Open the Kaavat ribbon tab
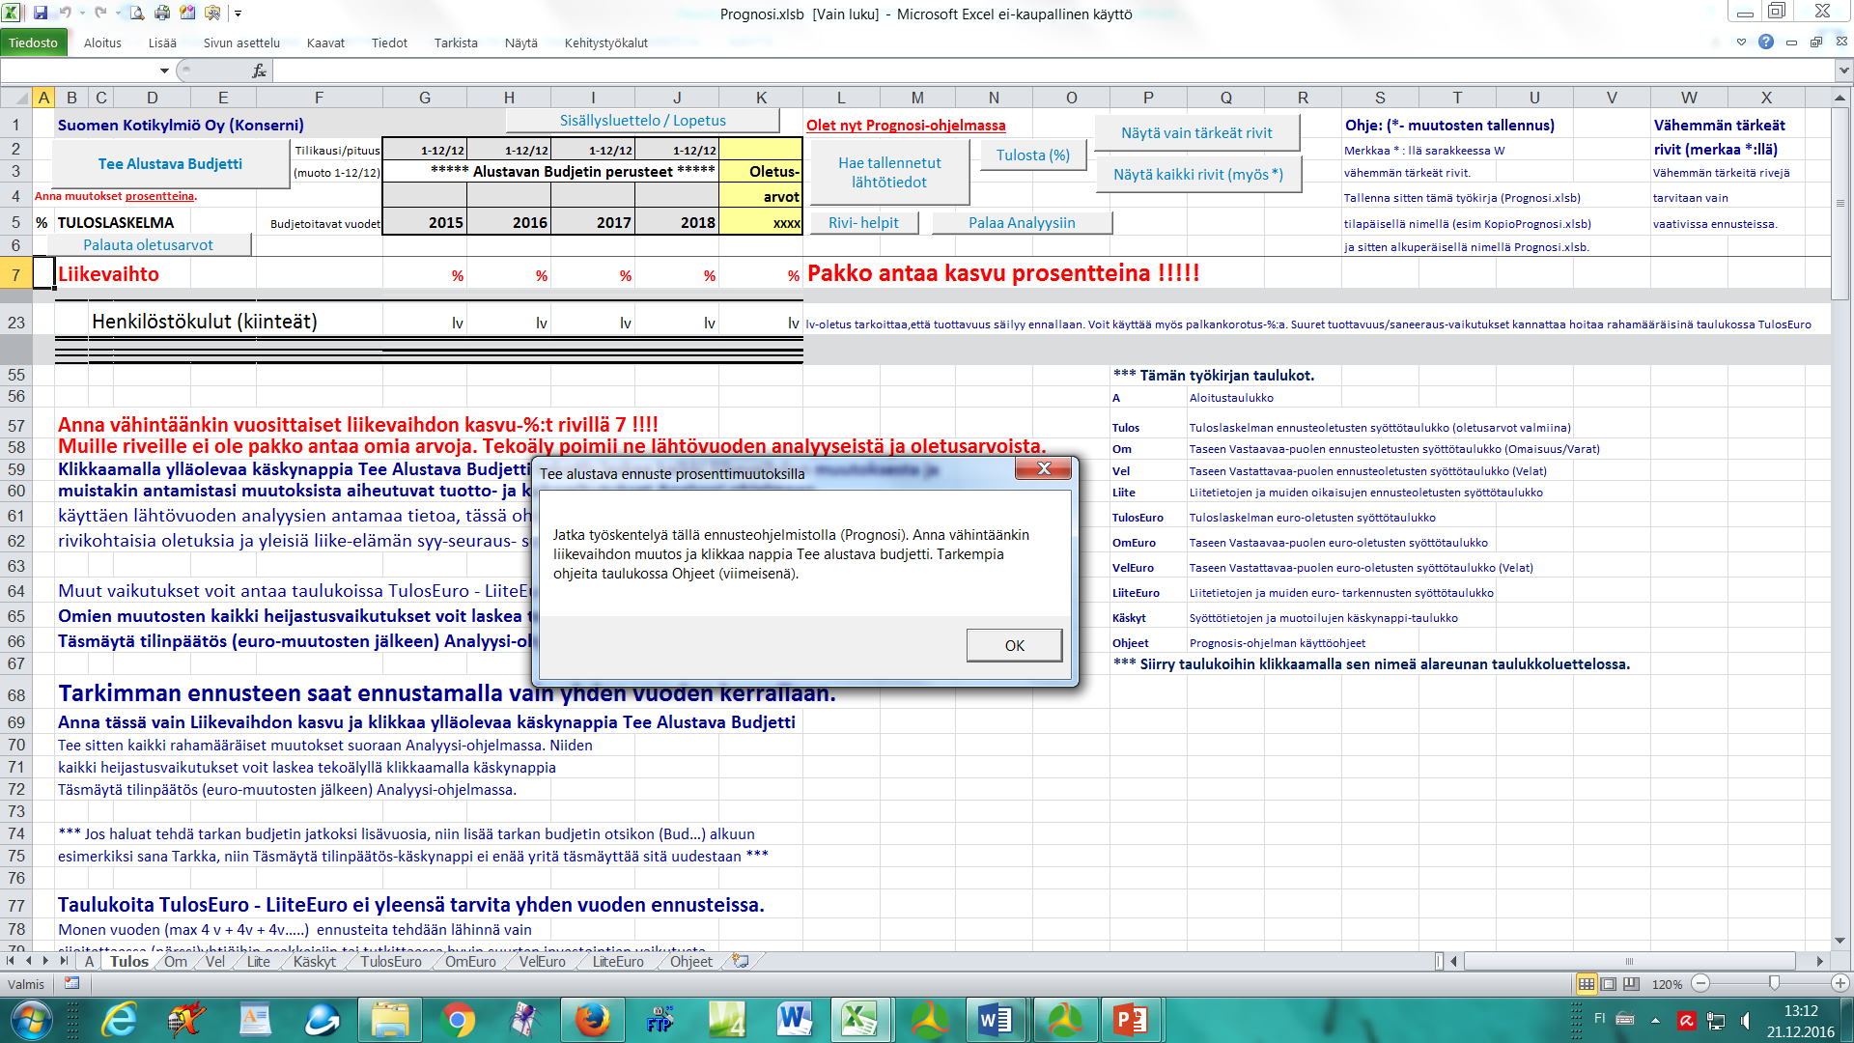 pos(325,42)
